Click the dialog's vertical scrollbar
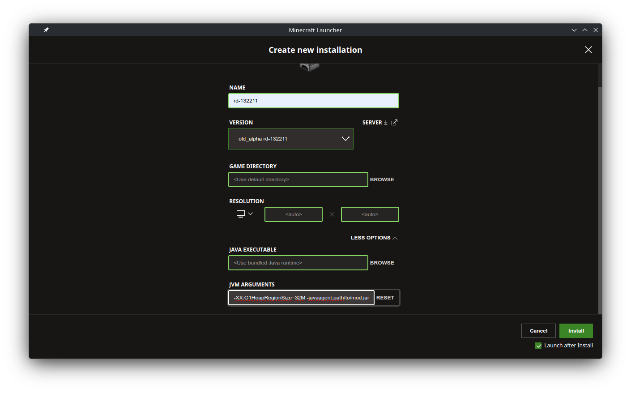The width and height of the screenshot is (631, 393). [x=600, y=201]
